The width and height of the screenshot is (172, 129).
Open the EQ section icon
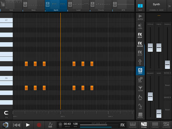click(x=140, y=62)
